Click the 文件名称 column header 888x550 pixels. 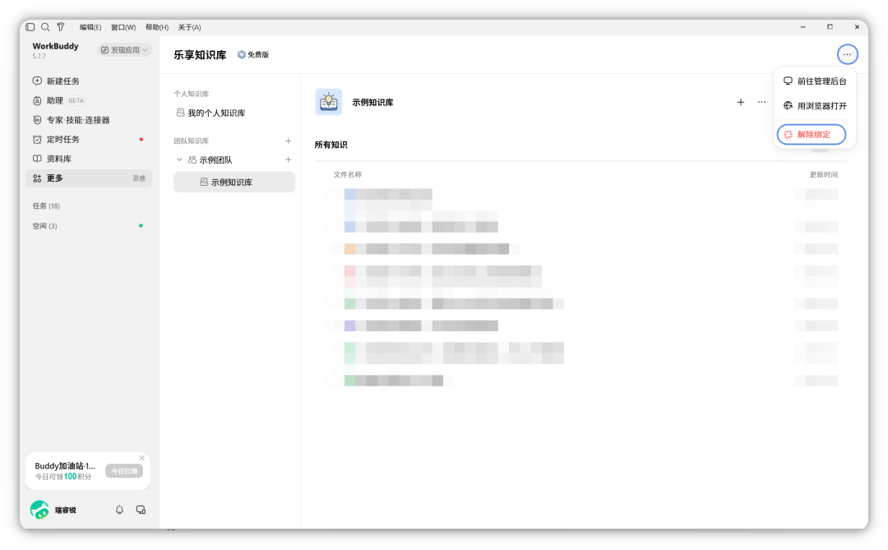(x=347, y=174)
